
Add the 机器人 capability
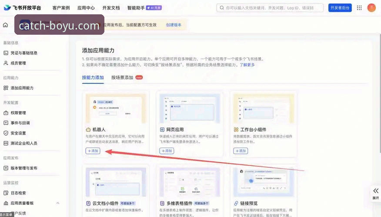coord(93,151)
